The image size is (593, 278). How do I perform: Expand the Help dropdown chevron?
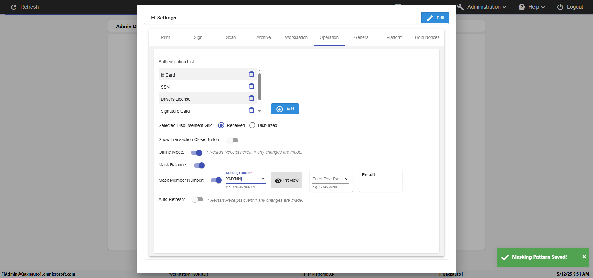coord(543,7)
